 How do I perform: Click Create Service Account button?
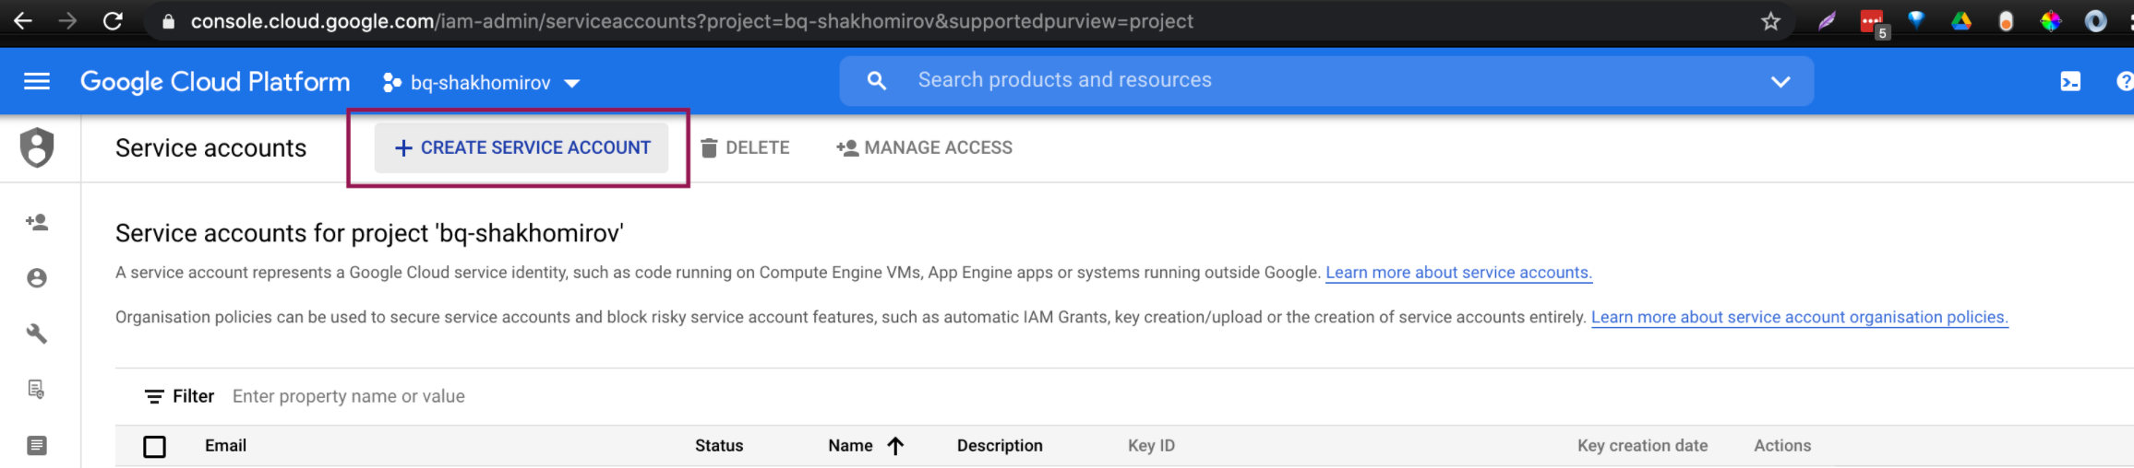tap(522, 147)
